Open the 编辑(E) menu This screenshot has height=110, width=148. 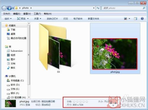[x=17, y=14]
